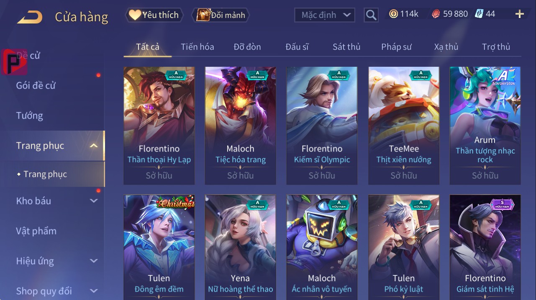The image size is (536, 300).
Task: Open the search magnifier icon
Action: coord(371,15)
